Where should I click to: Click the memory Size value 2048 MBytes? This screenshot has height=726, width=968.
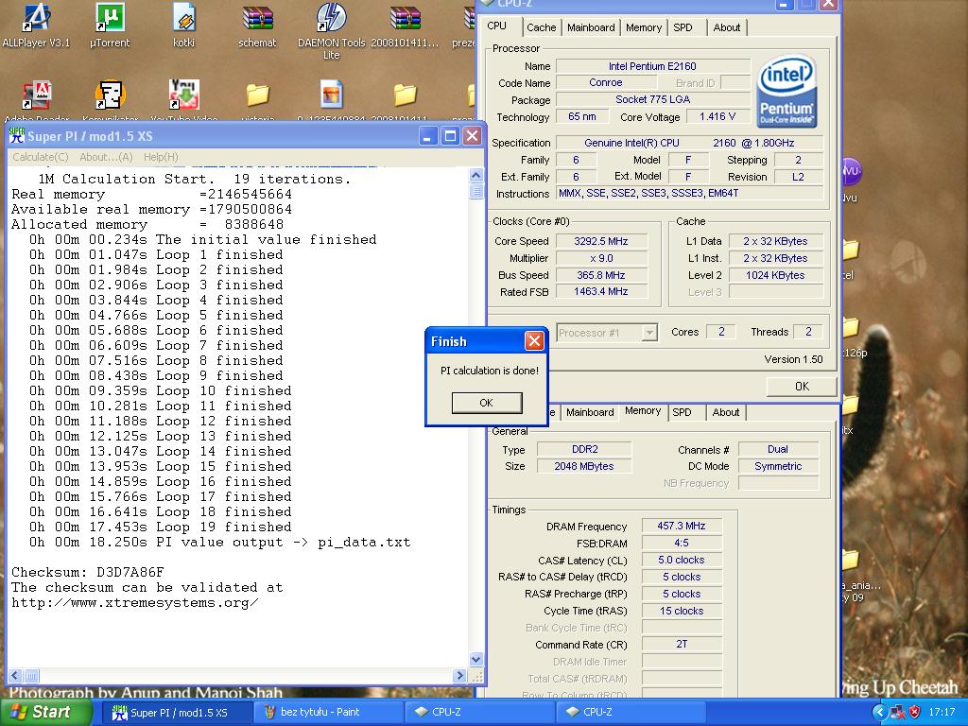(584, 466)
